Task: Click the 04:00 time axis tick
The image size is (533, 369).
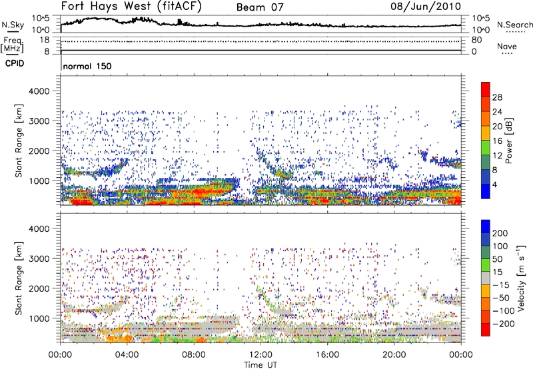Action: 127,355
